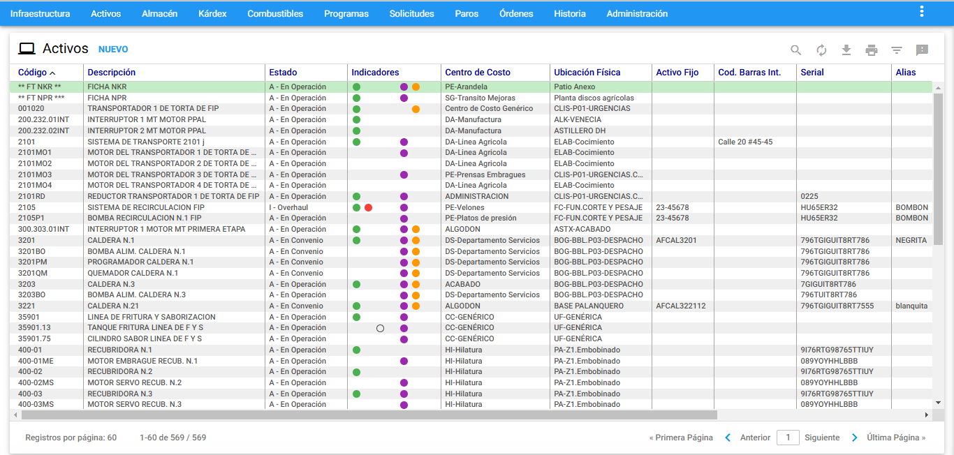
Task: Open the Activos menu
Action: click(x=105, y=13)
